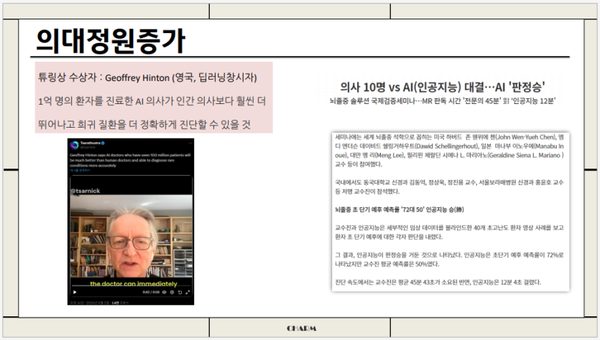Click the video progress bar
This screenshot has width=600, height=340.
tap(131, 285)
